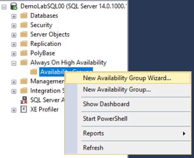Open the Reports submenu
Screen dimensions: 194x158
128,133
